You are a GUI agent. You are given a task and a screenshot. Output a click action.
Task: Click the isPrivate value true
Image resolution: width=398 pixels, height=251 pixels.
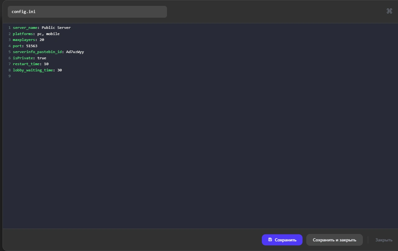point(42,58)
